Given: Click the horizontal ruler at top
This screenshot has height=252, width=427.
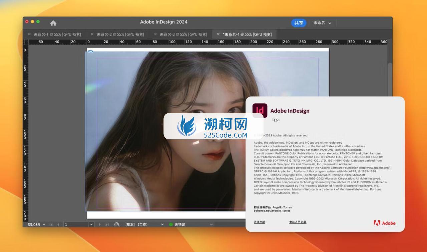Looking at the screenshot, I should (x=208, y=42).
